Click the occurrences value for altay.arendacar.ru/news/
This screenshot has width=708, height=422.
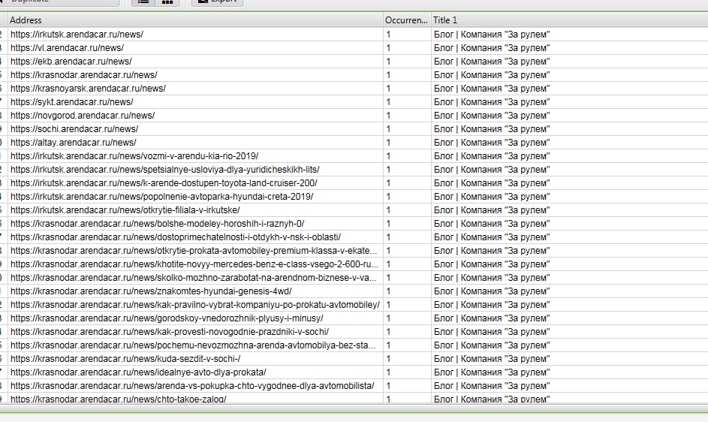tap(388, 143)
